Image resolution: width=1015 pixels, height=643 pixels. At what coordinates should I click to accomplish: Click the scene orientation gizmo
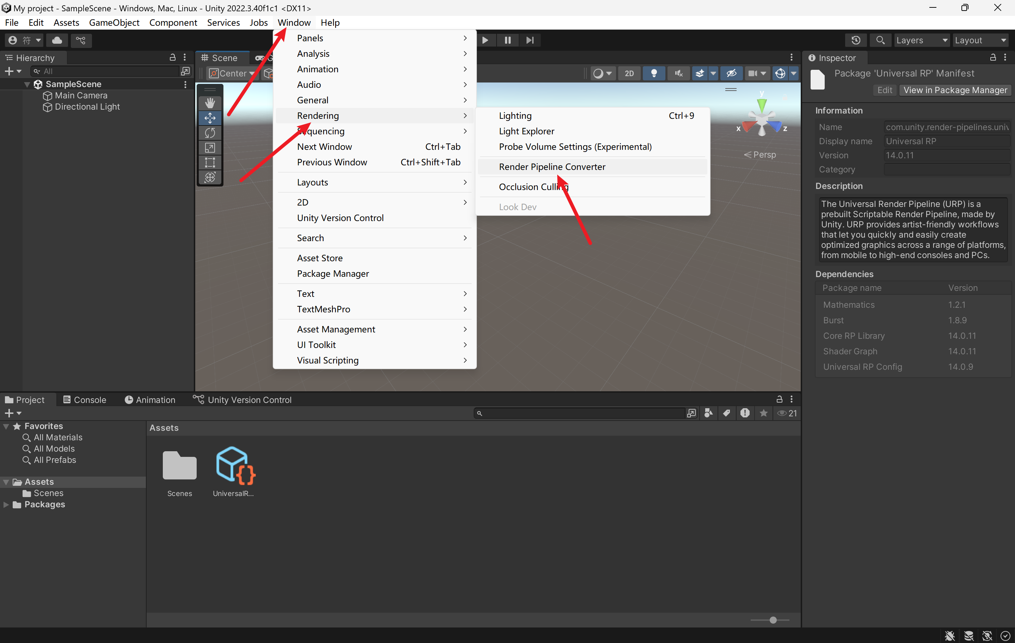coord(761,120)
